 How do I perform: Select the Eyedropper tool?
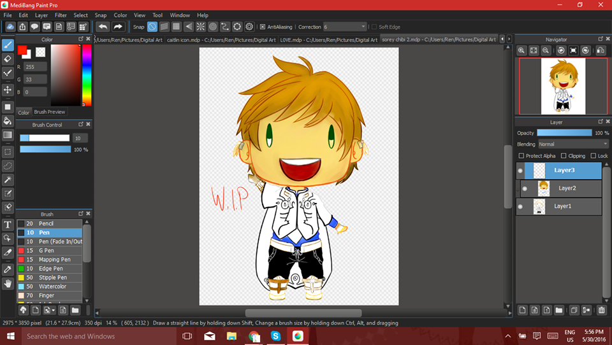pyautogui.click(x=8, y=269)
